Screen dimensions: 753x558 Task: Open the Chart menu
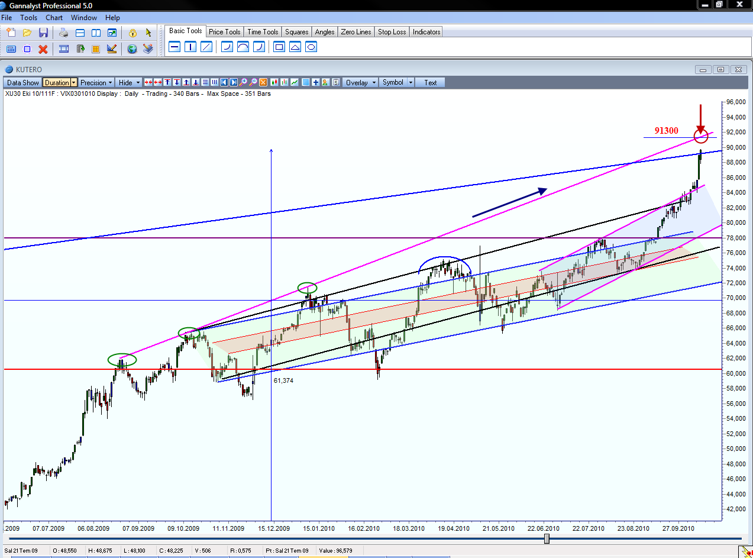pos(54,18)
